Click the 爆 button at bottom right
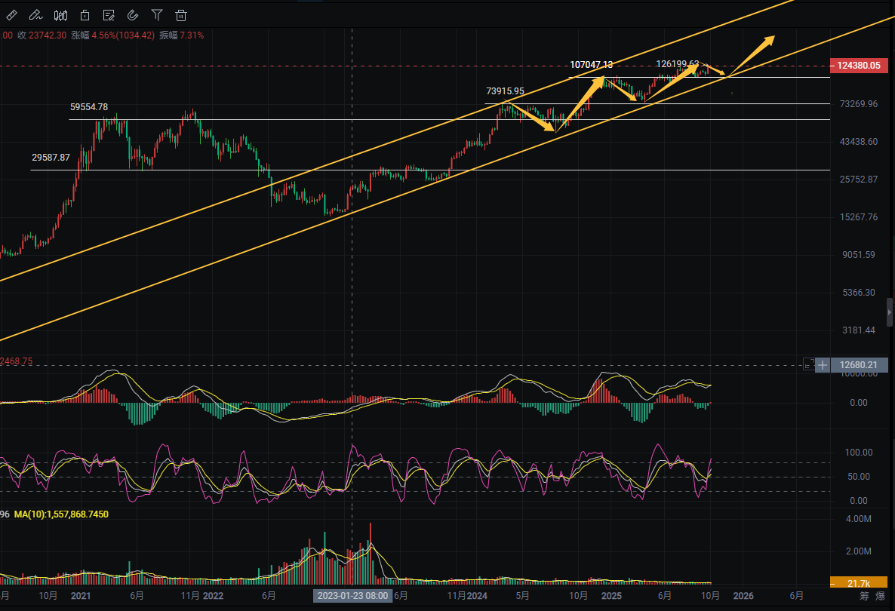Viewport: 895px width, 611px height. click(880, 596)
